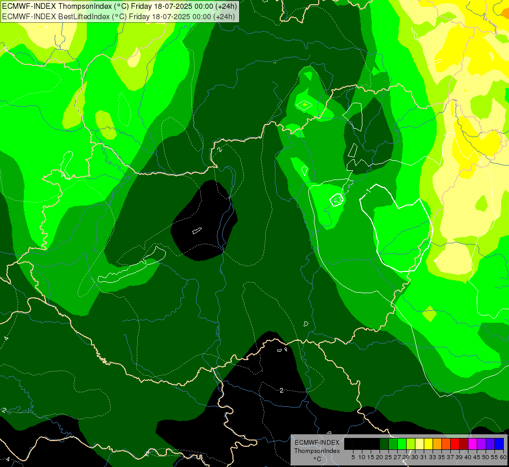509x467 pixels.
Task: Click the purple legend swatch (45-50)
Action: click(481, 444)
